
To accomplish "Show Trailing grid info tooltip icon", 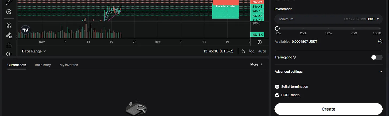I will click(x=294, y=57).
